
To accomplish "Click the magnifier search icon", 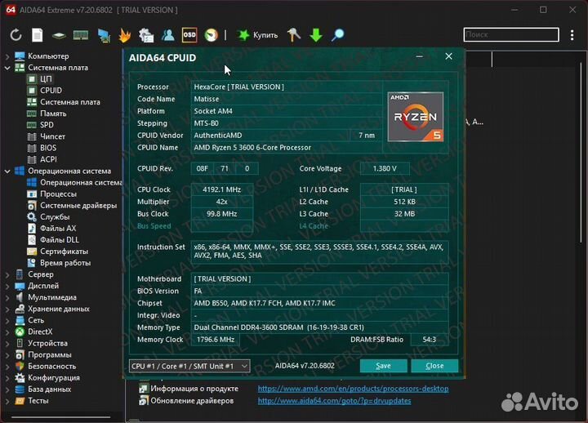I will pyautogui.click(x=337, y=35).
